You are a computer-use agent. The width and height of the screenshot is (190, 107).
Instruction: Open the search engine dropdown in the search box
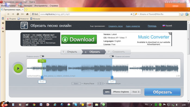point(136,14)
